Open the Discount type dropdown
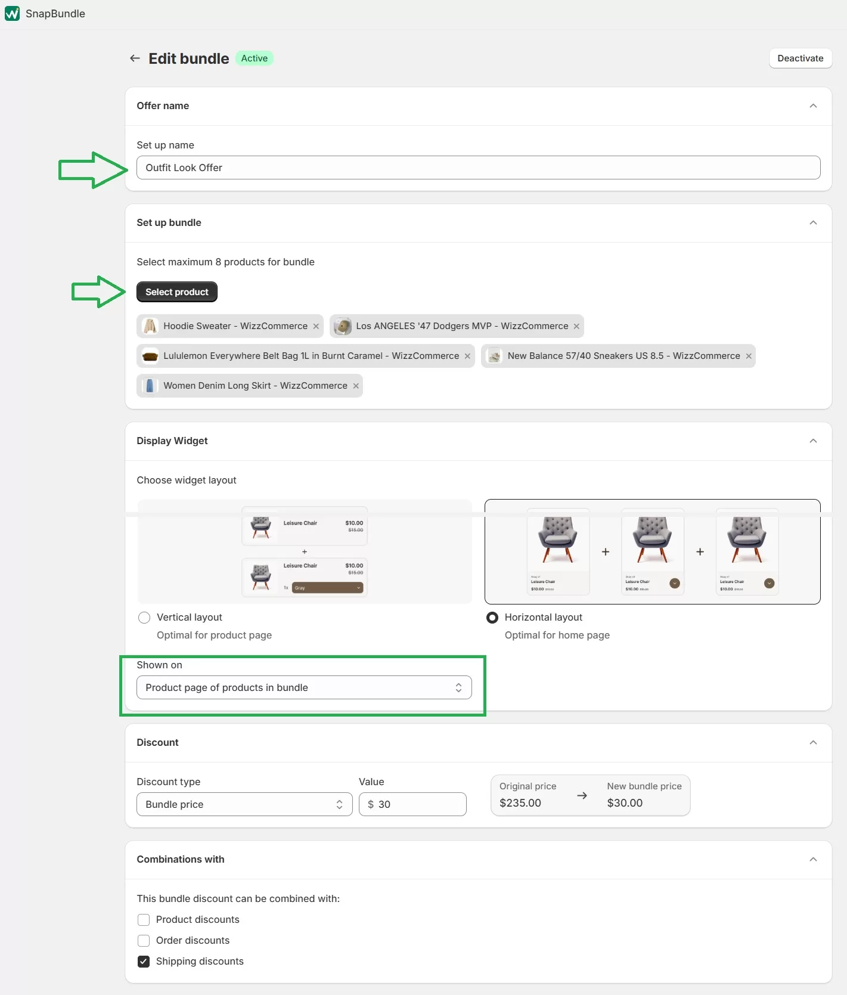This screenshot has width=847, height=995. (x=244, y=804)
